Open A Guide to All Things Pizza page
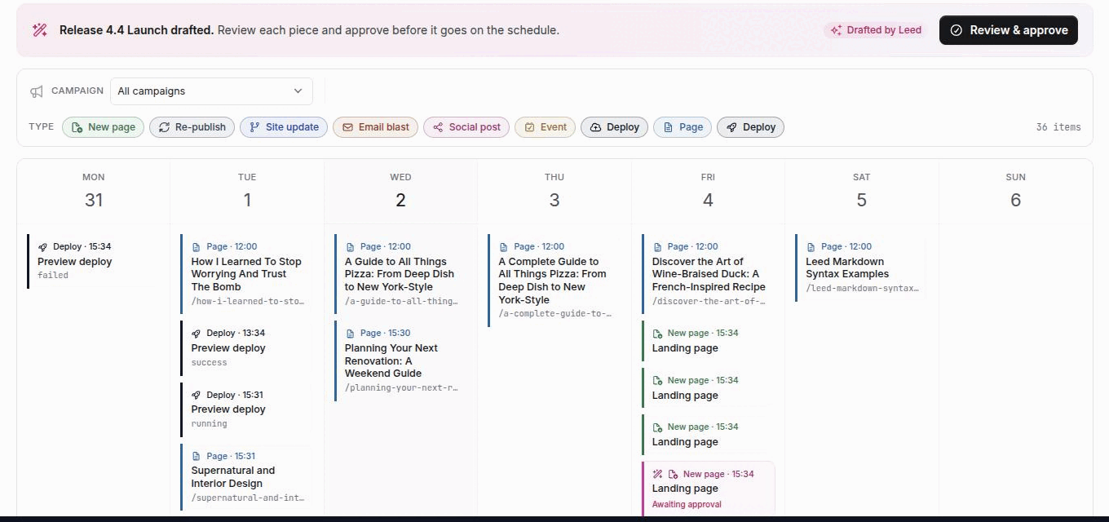 tap(400, 274)
